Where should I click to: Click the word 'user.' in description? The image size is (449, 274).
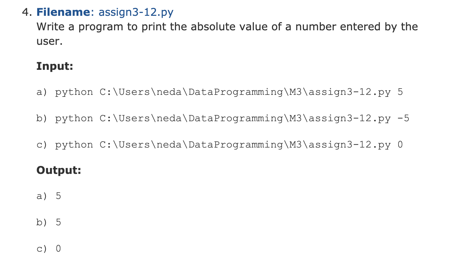49,41
